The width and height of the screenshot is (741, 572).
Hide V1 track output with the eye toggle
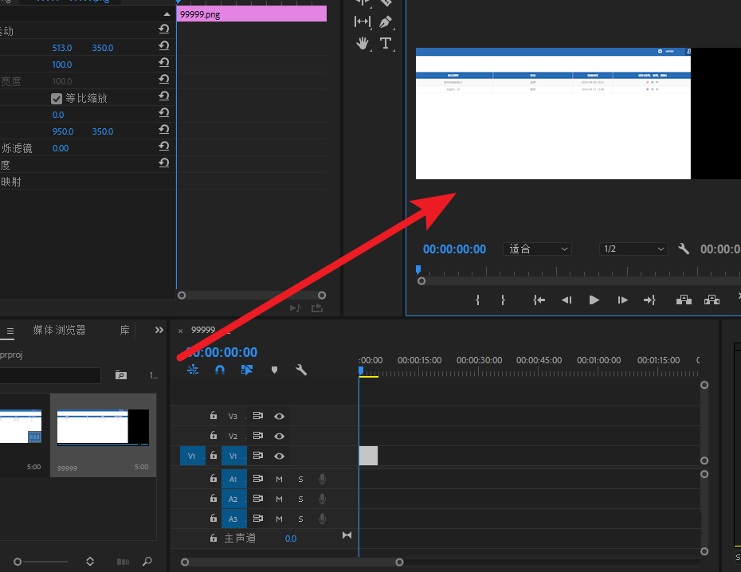pyautogui.click(x=278, y=456)
